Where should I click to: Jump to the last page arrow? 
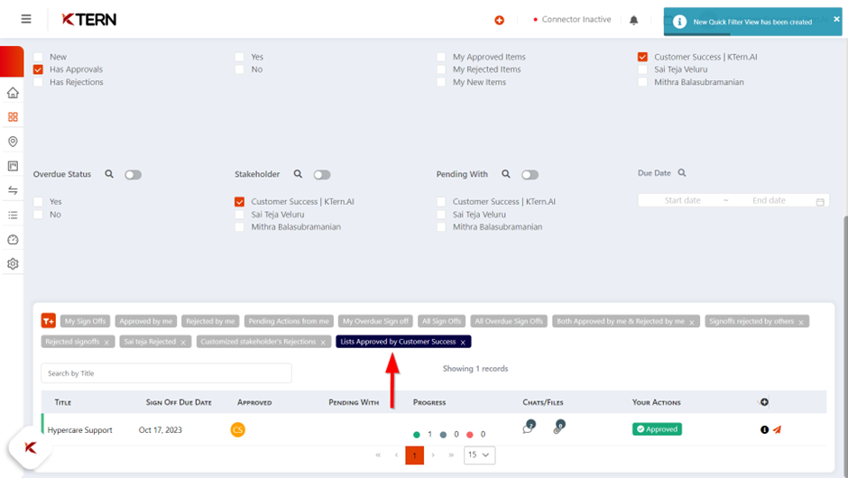pyautogui.click(x=451, y=455)
